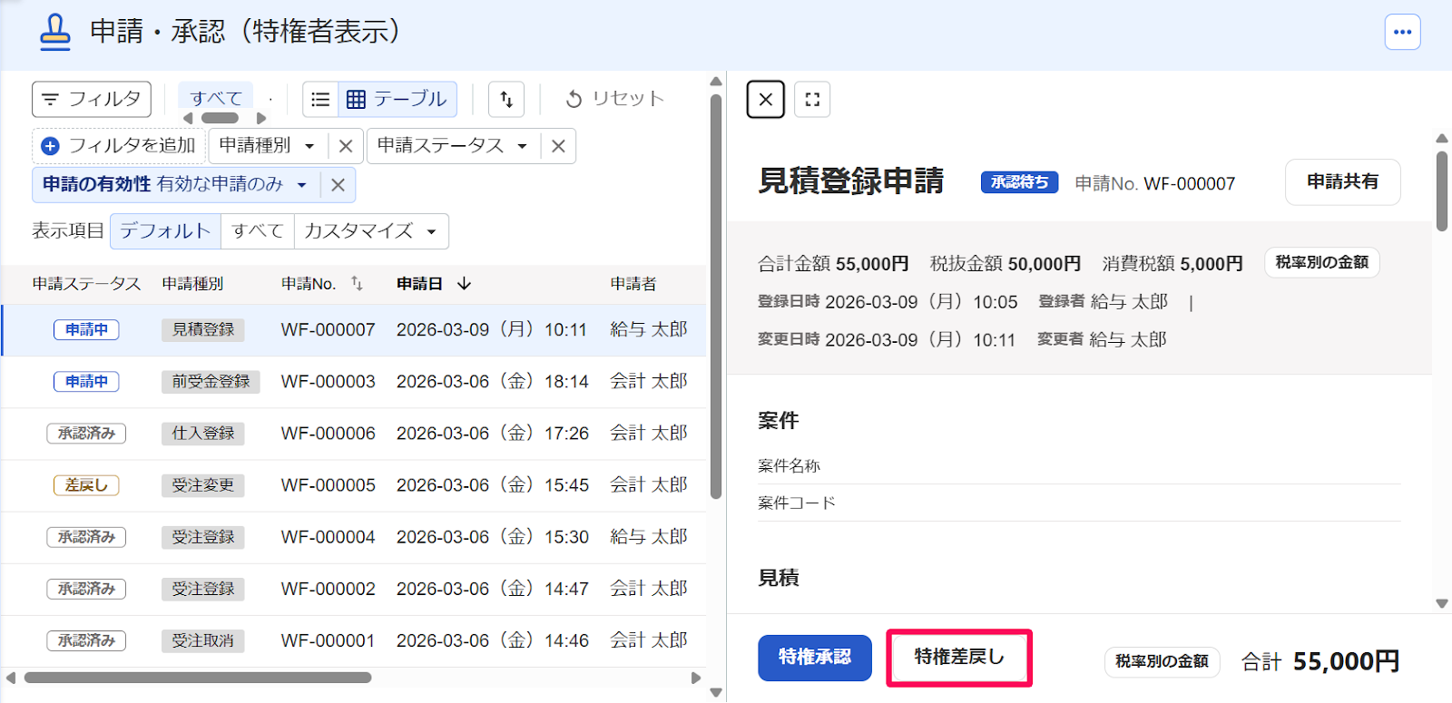Close the detail panel with X
Viewport: 1452px width, 703px height.
tap(766, 99)
